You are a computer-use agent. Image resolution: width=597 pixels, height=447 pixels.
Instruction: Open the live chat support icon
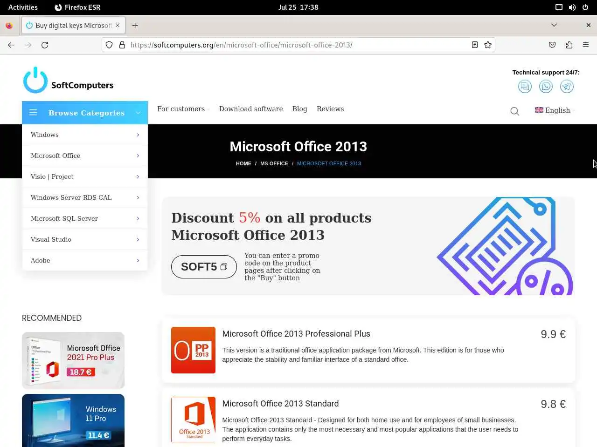pos(525,86)
